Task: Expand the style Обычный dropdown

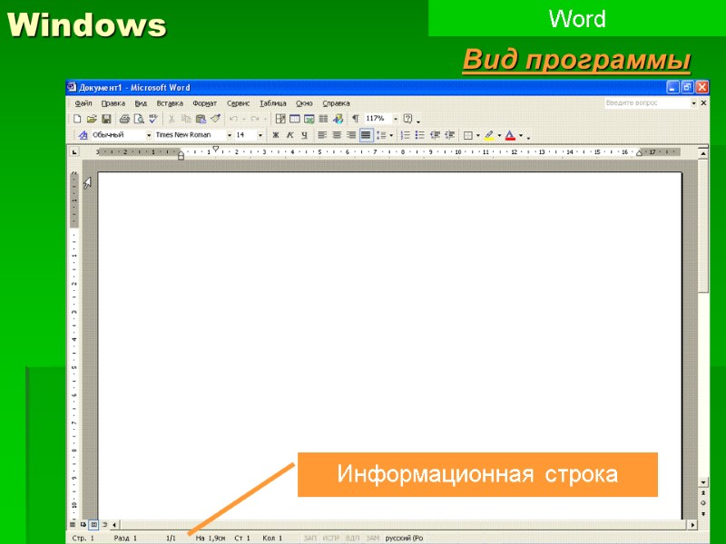Action: pos(149,135)
